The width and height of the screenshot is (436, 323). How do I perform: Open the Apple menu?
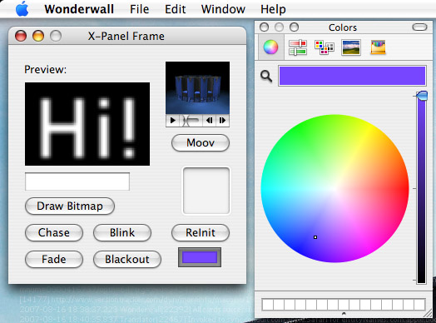[x=22, y=9]
